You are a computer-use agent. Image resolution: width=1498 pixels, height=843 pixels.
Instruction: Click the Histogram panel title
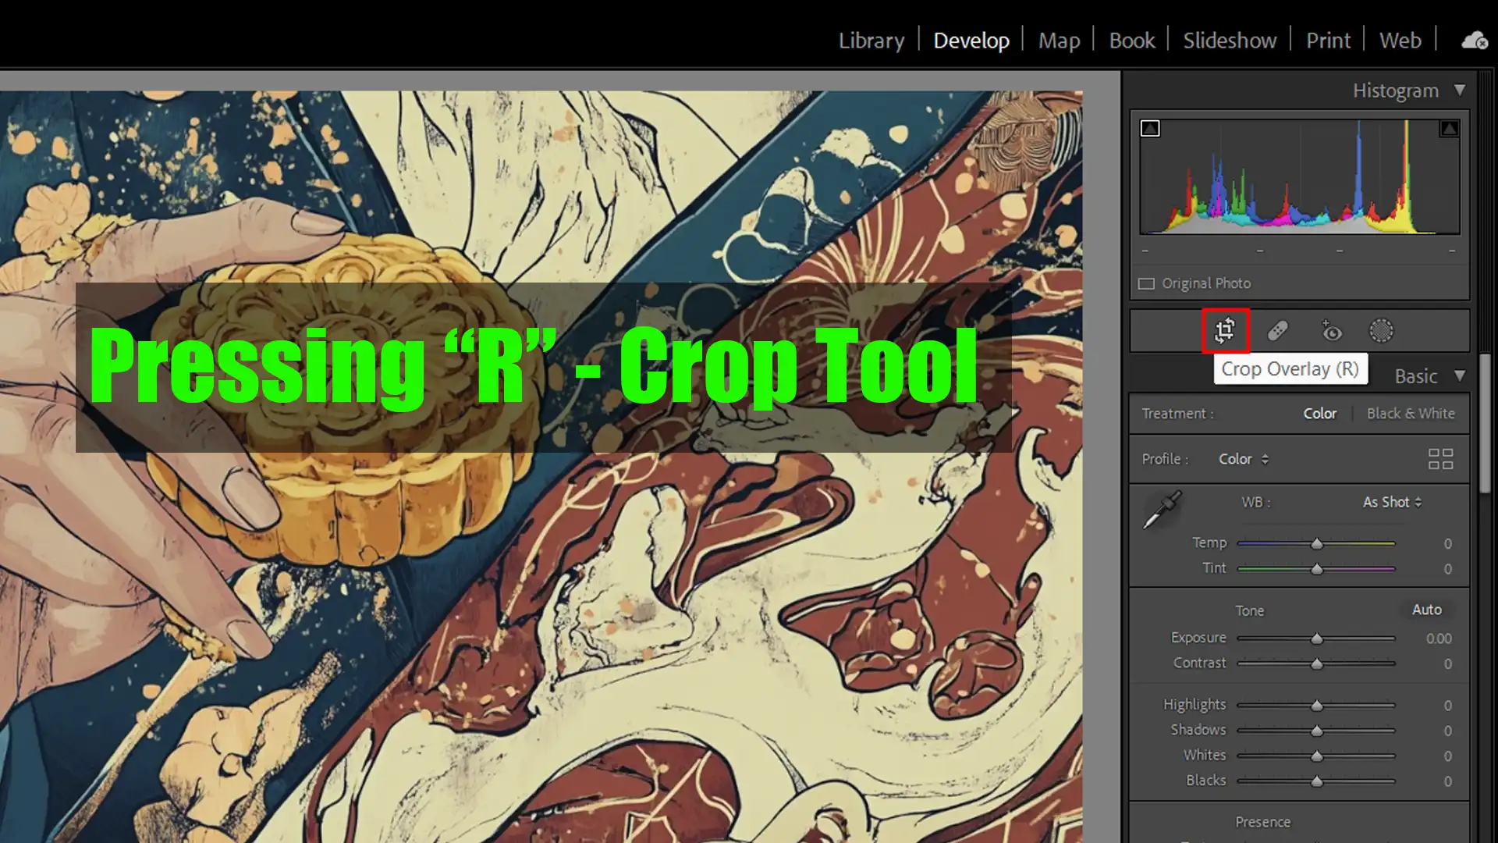pyautogui.click(x=1395, y=91)
